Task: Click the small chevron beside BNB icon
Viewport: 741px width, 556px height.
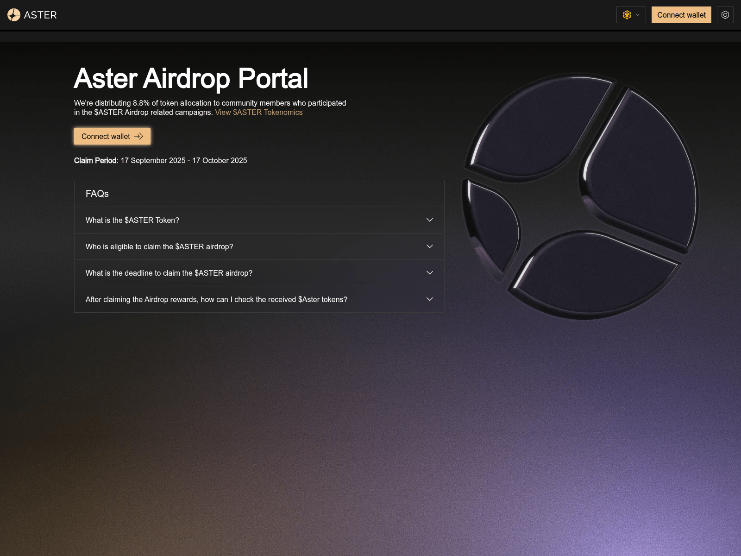Action: pyautogui.click(x=638, y=15)
